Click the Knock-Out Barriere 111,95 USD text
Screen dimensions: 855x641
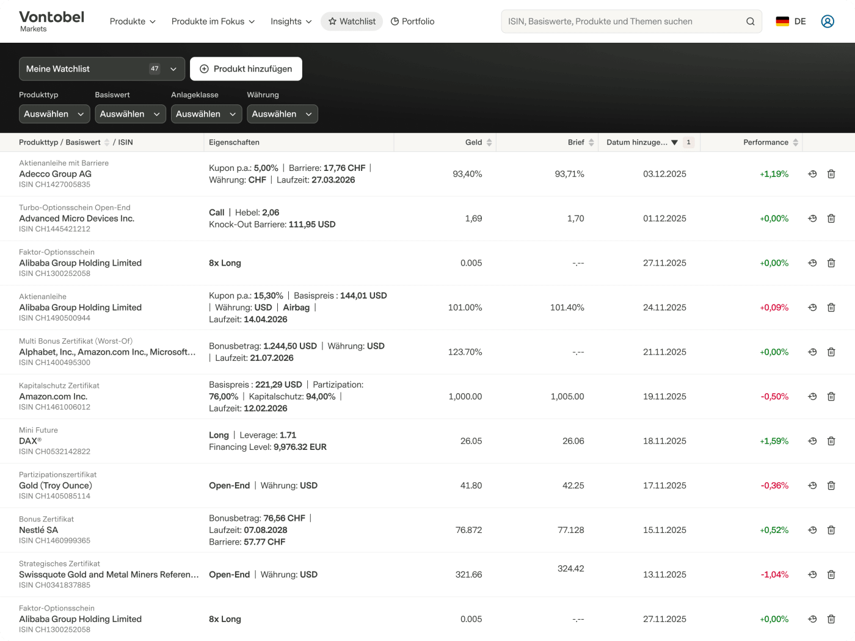coord(272,225)
